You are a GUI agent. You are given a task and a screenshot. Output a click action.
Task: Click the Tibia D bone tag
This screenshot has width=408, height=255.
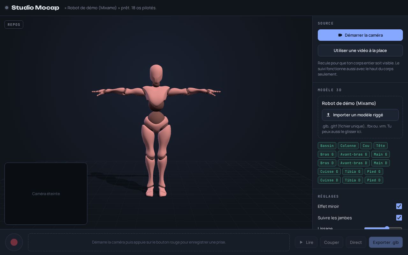(x=353, y=180)
